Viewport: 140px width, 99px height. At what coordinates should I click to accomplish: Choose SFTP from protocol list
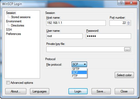pyautogui.click(x=79, y=69)
